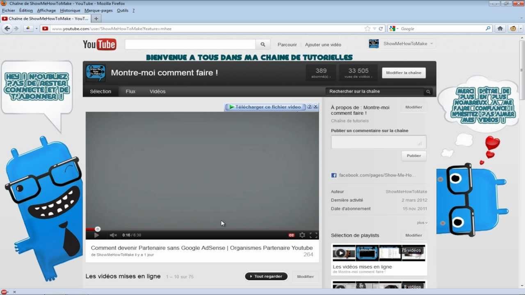Open the Historique menu
525x295 pixels.
(70, 11)
